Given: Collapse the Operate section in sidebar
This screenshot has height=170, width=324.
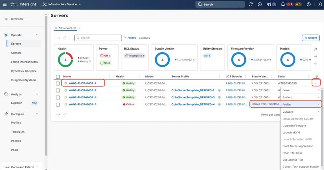Looking at the screenshot, I should pyautogui.click(x=37, y=35).
